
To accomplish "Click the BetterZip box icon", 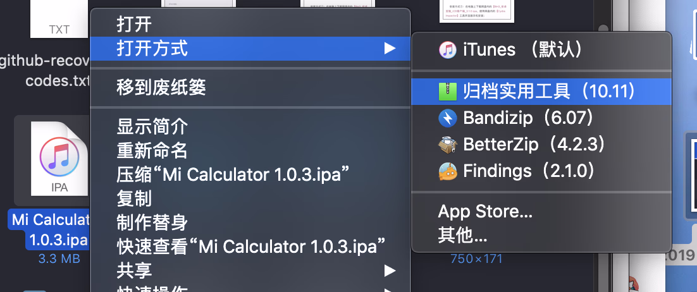I will click(x=447, y=145).
